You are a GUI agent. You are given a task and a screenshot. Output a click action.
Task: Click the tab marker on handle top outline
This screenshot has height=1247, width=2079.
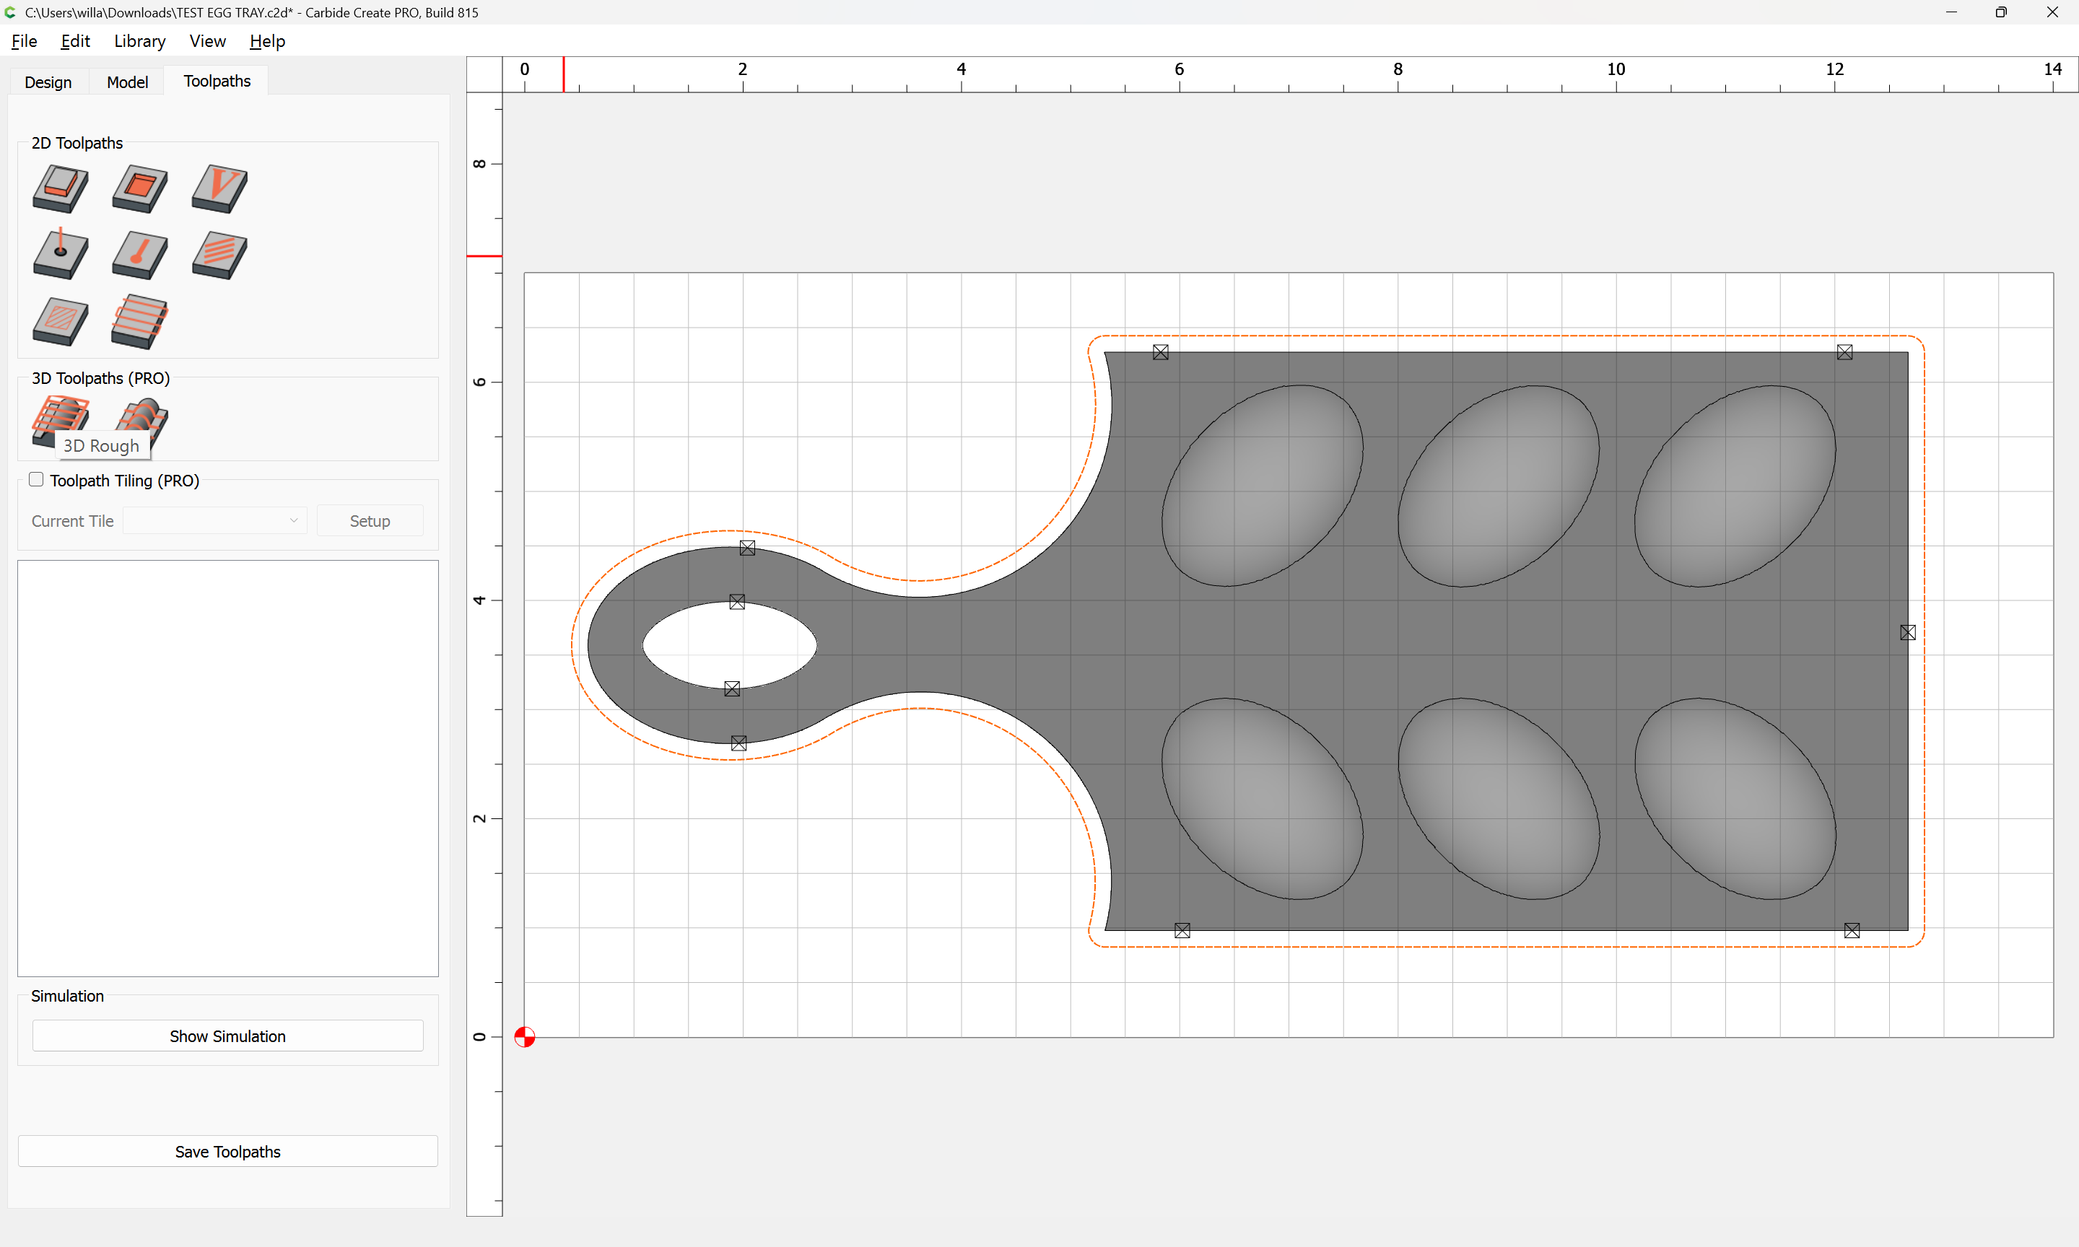click(x=747, y=548)
